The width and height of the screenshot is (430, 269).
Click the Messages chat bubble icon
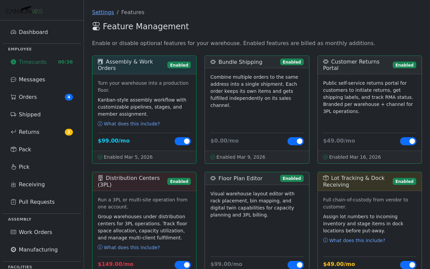pyautogui.click(x=13, y=80)
